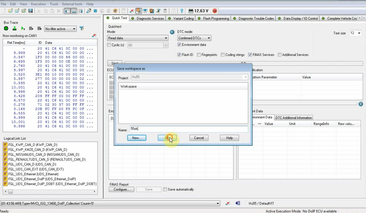
Task: Expand the No filter active dropdown
Action: (60, 29)
